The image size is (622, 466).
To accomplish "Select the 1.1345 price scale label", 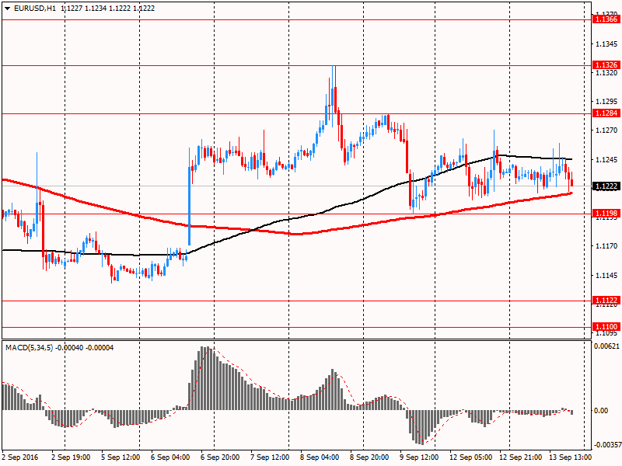I will (606, 43).
